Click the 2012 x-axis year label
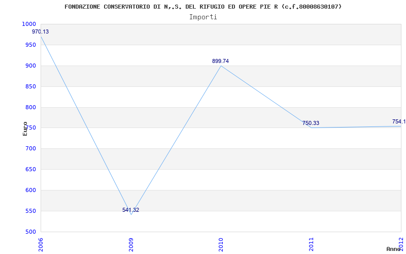This screenshot has width=406, height=254. pos(401,244)
